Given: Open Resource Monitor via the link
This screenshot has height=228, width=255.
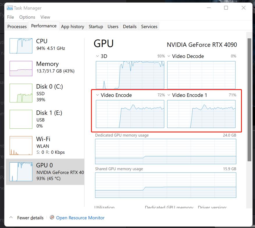Looking at the screenshot, I should coord(80,217).
